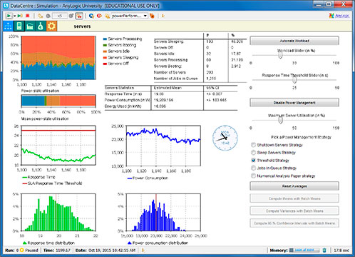Click the Response Time legend entry

pos(38,177)
